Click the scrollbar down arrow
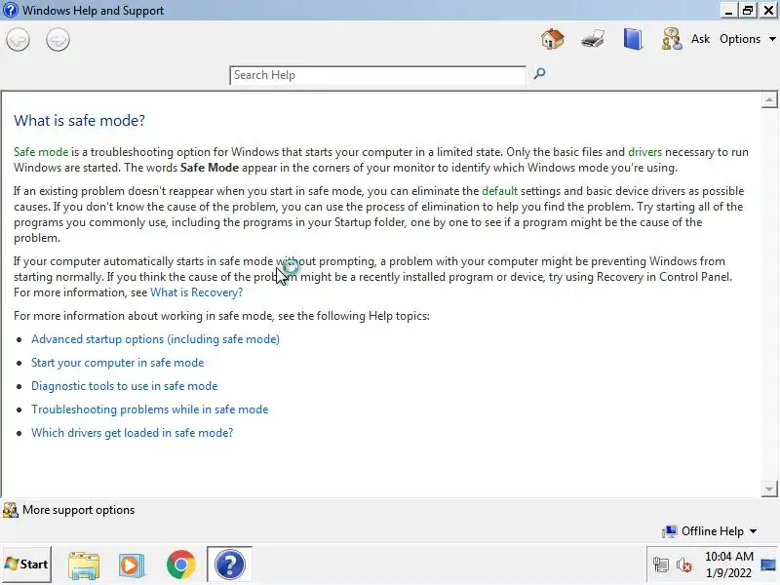 [769, 489]
